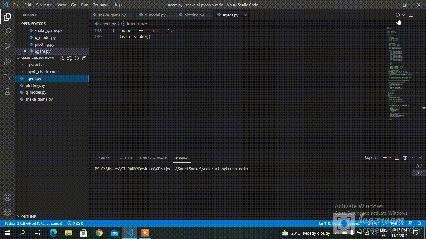Run the Python file with play button

click(398, 15)
